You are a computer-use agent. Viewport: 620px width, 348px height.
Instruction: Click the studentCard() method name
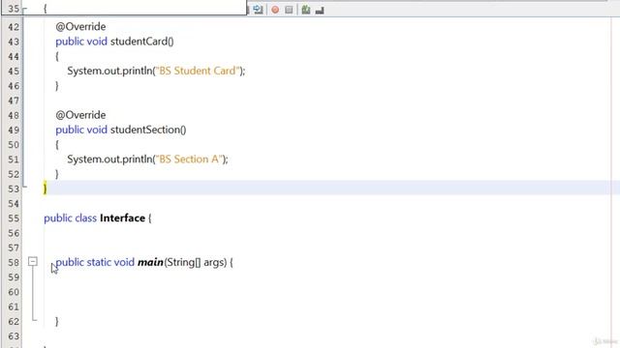pyautogui.click(x=142, y=42)
